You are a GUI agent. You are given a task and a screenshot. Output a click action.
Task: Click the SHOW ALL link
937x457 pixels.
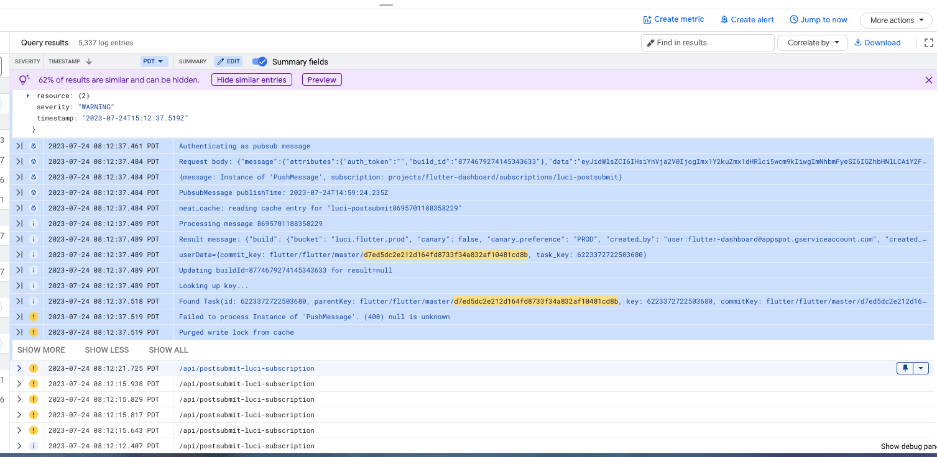[x=168, y=350]
